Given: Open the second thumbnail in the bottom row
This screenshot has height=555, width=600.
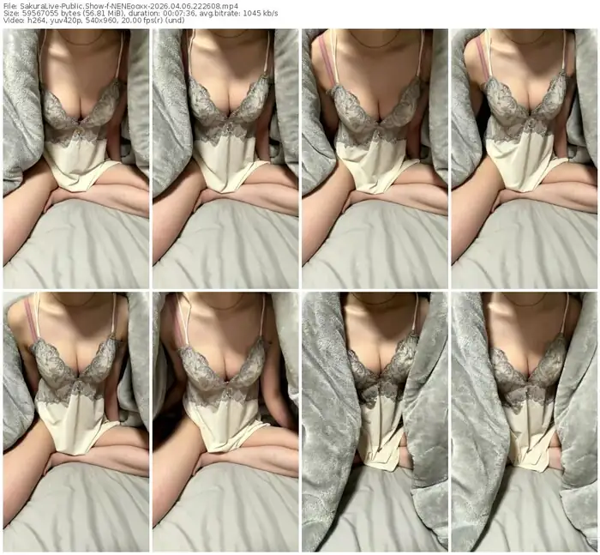Looking at the screenshot, I should pos(225,421).
